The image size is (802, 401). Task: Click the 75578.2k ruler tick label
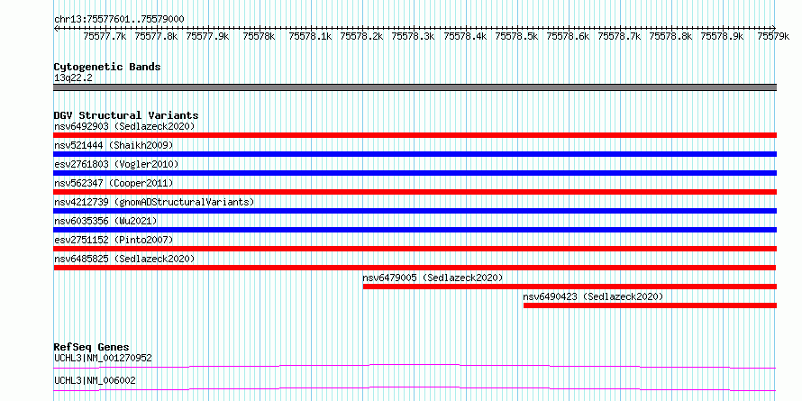tap(362, 36)
